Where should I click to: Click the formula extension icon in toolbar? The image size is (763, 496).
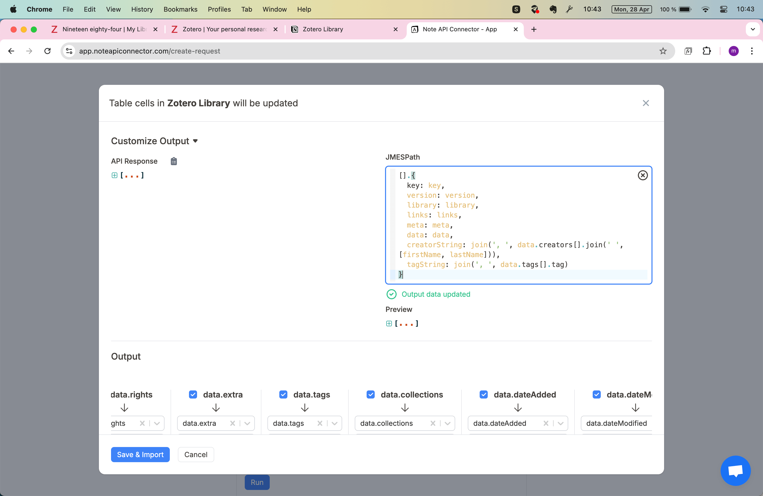tap(688, 51)
